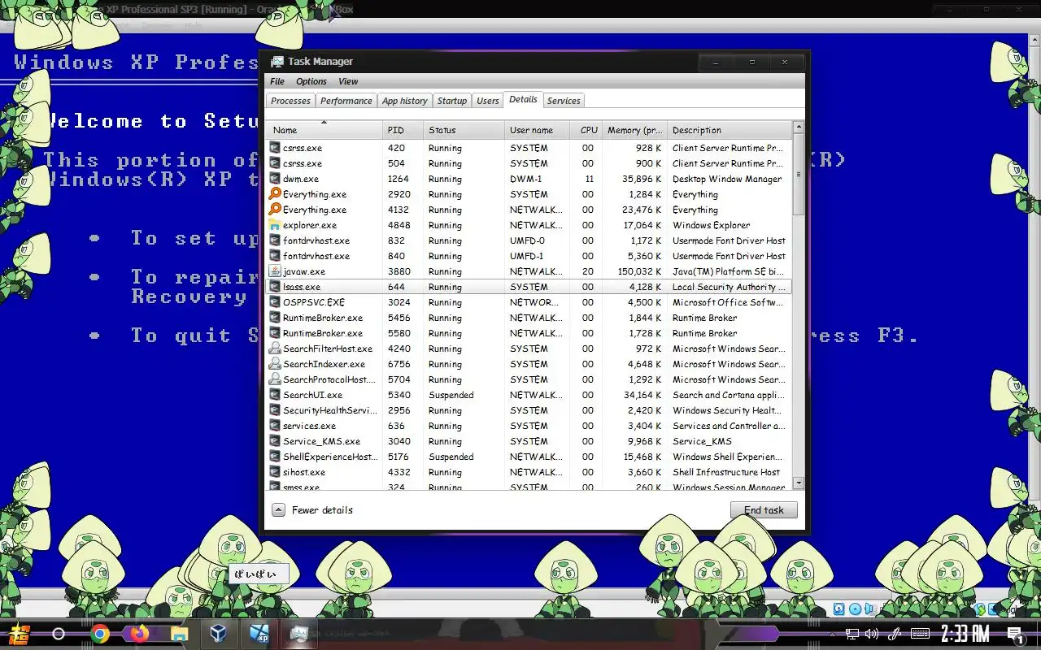
Task: Select the services.exe process row
Action: [529, 426]
